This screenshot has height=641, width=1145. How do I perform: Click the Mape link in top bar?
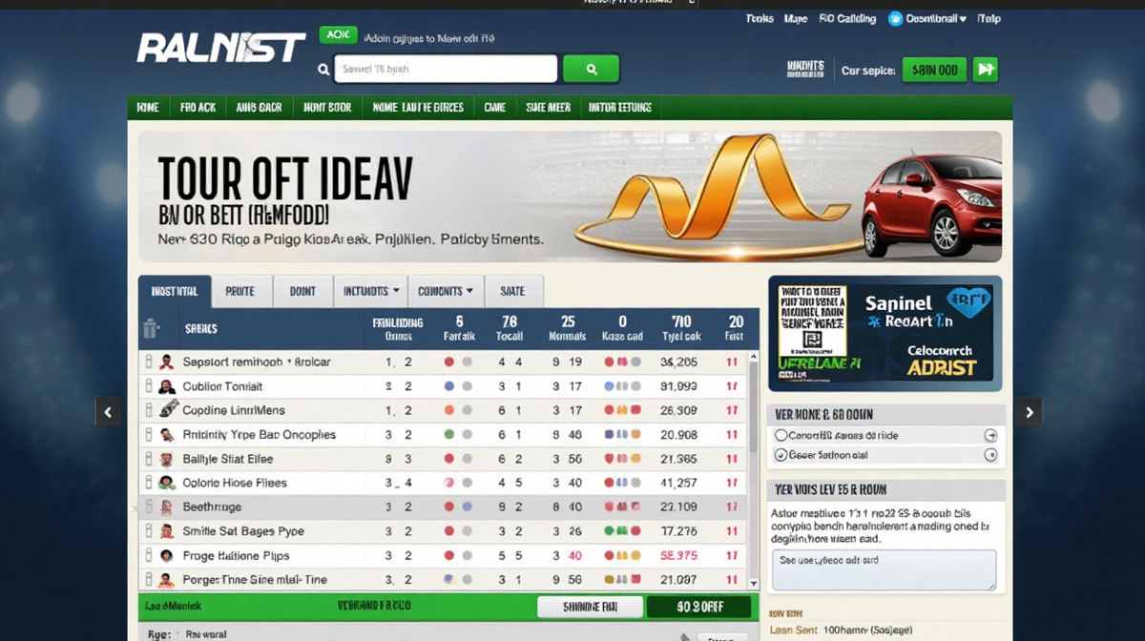coord(795,18)
